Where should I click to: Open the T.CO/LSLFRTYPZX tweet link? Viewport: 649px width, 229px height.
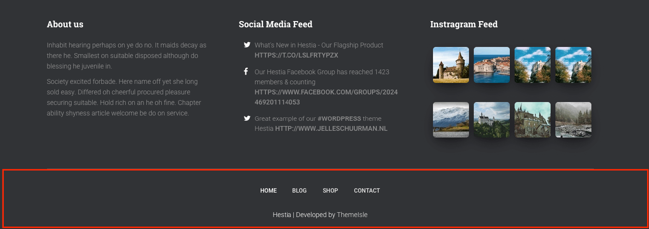tap(296, 55)
